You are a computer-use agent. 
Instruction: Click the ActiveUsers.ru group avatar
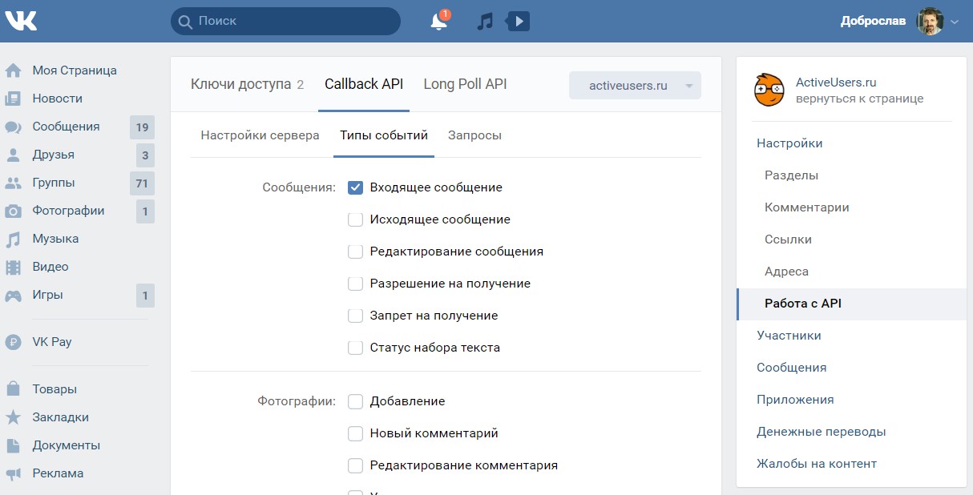click(769, 91)
